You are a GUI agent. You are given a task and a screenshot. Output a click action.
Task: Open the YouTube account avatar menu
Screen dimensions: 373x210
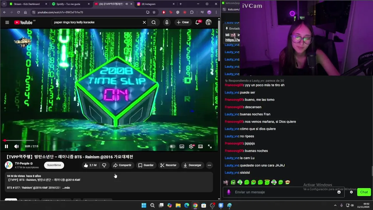click(209, 22)
